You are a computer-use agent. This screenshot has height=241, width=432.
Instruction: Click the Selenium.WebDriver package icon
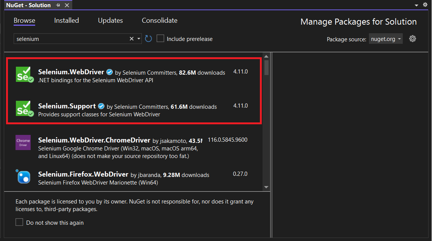coord(25,75)
